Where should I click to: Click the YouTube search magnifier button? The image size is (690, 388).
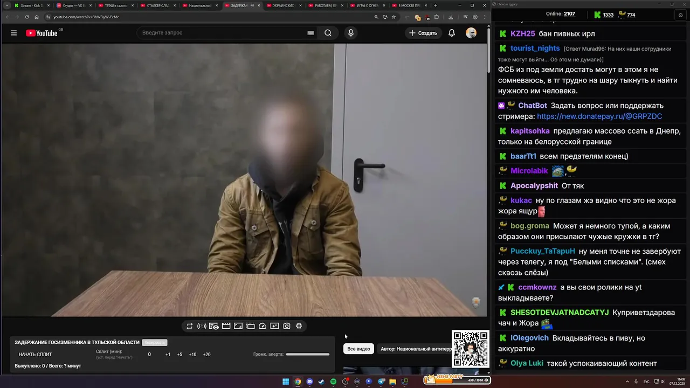pos(328,33)
